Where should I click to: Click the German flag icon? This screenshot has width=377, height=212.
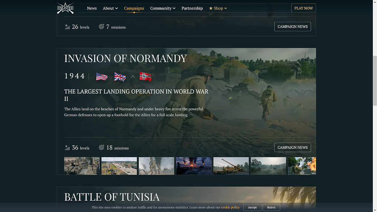tap(146, 77)
